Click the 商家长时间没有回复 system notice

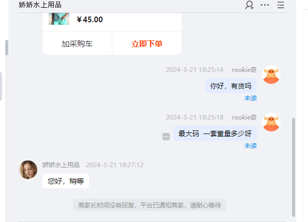[x=150, y=205]
